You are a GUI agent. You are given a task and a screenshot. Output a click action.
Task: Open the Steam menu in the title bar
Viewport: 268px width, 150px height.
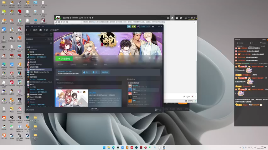point(27,26)
